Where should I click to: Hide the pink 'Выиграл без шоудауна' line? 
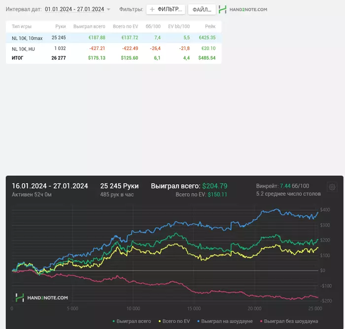pyautogui.click(x=289, y=321)
